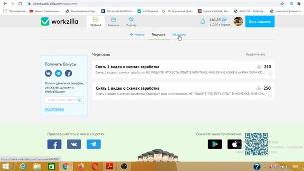Open the user profile avatar

tap(238, 21)
